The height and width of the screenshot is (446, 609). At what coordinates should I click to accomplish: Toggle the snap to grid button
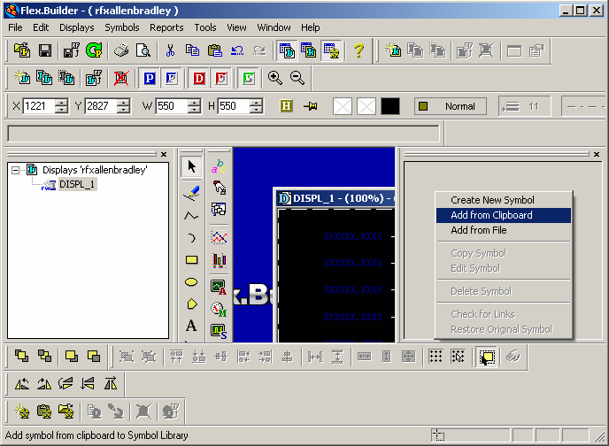(x=458, y=356)
